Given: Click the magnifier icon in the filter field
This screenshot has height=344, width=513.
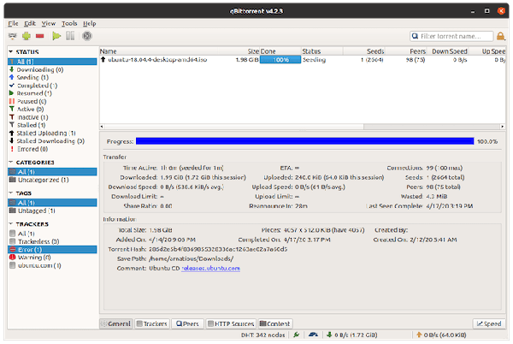Looking at the screenshot, I should pos(415,36).
